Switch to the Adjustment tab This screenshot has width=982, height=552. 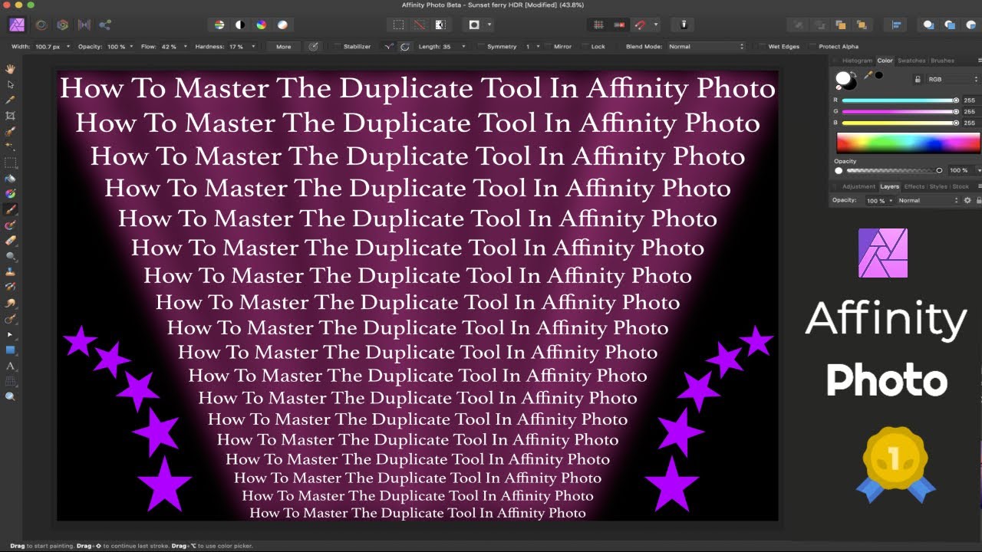[x=858, y=186]
